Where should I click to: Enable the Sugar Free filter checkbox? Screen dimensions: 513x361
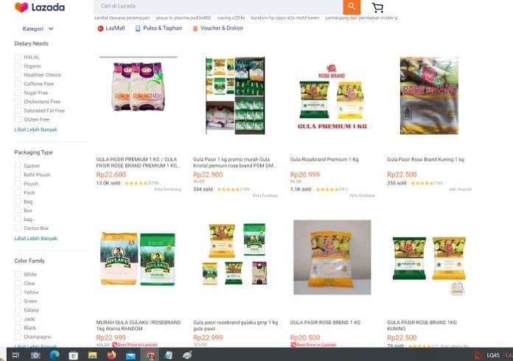pyautogui.click(x=18, y=93)
